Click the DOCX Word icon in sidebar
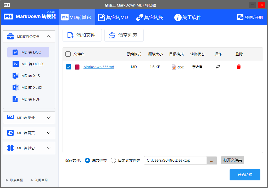This screenshot has height=188, width=268. [15, 64]
